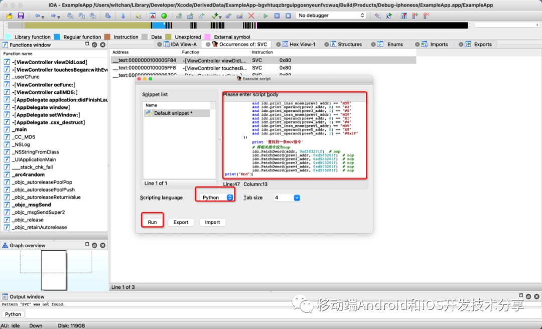Click the blue down-arrow toolbar icon

click(123, 16)
